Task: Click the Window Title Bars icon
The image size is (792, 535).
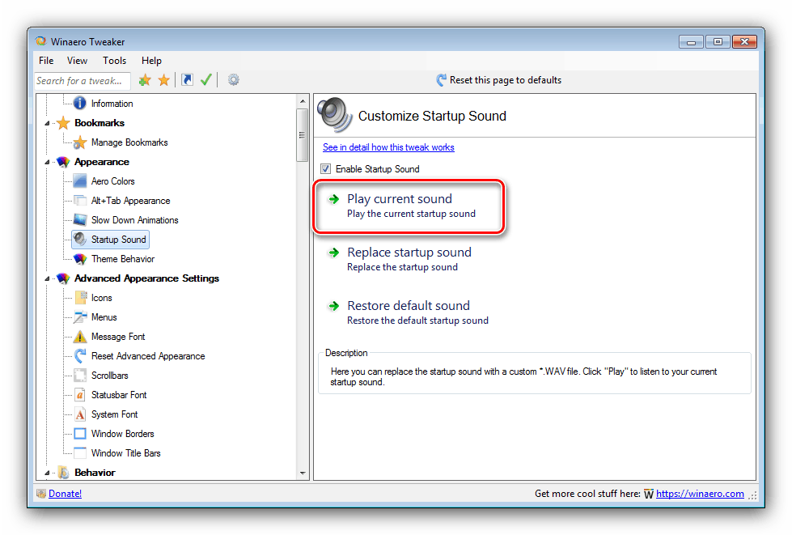Action: point(80,452)
